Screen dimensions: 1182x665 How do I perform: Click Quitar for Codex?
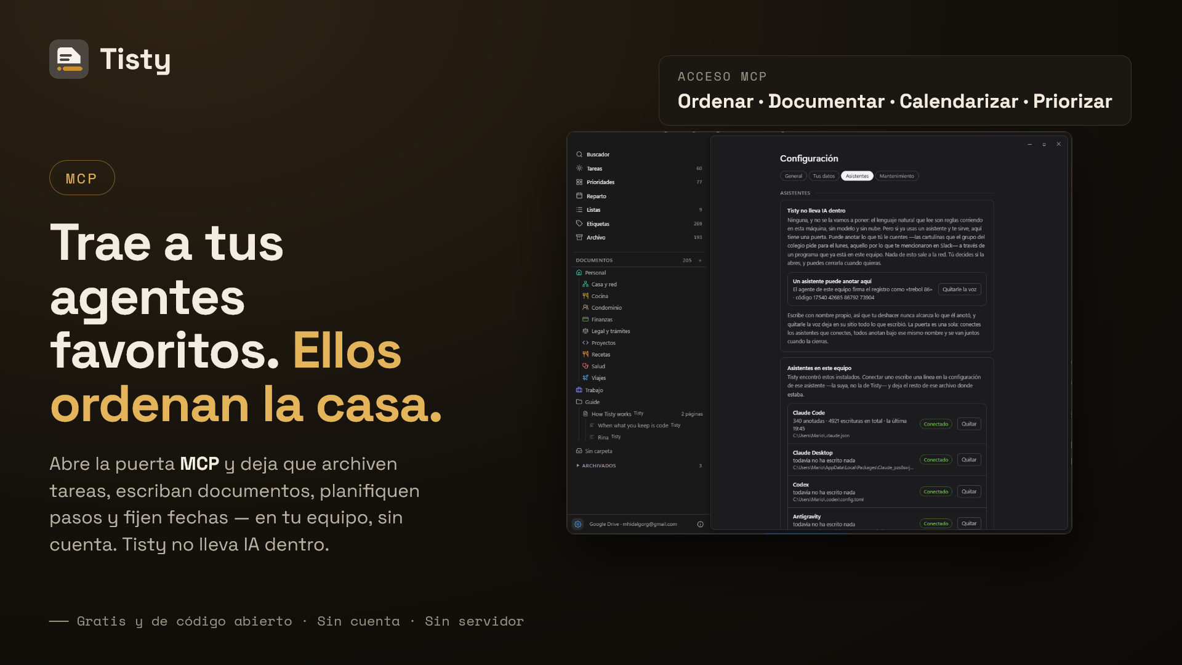click(x=969, y=492)
